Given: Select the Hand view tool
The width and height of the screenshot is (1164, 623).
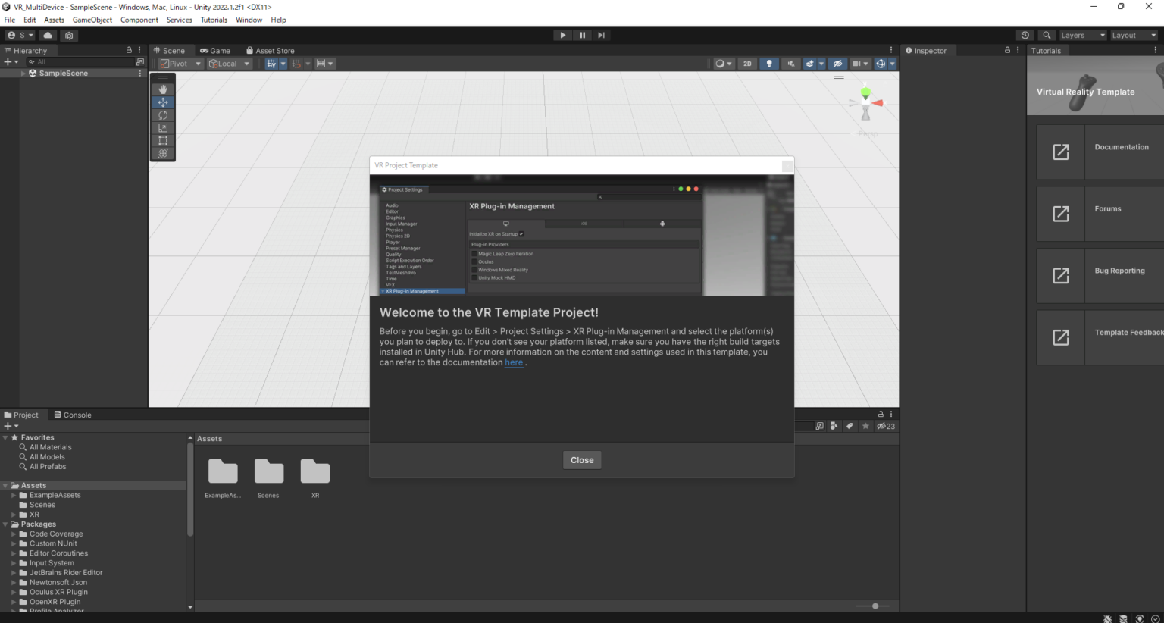Looking at the screenshot, I should (x=163, y=89).
